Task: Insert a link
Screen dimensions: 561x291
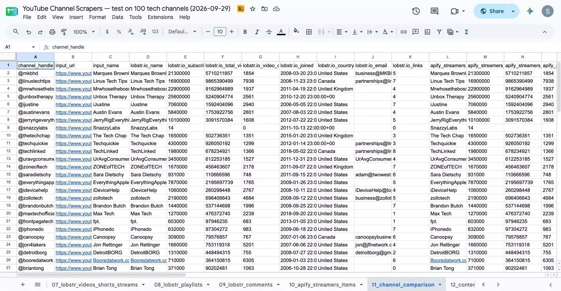Action: pyautogui.click(x=404, y=32)
